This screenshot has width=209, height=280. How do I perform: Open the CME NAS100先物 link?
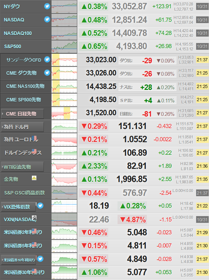25,86
